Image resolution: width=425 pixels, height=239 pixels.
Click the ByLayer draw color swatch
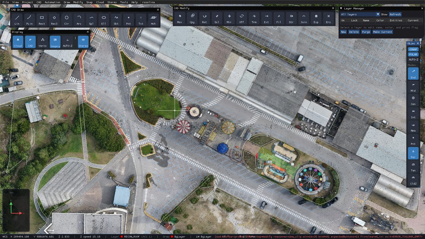click(172, 237)
